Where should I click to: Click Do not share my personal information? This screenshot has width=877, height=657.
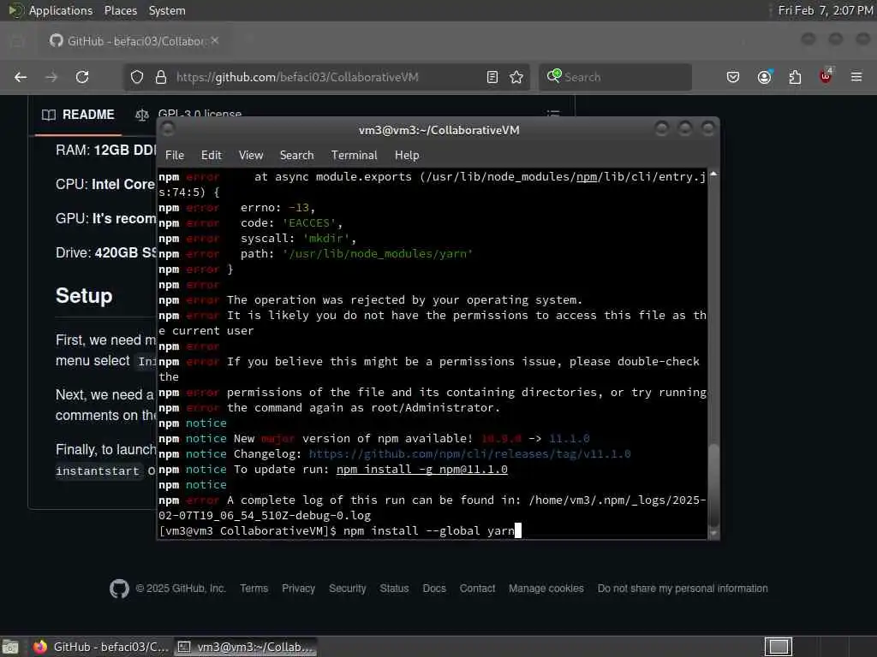(x=683, y=589)
